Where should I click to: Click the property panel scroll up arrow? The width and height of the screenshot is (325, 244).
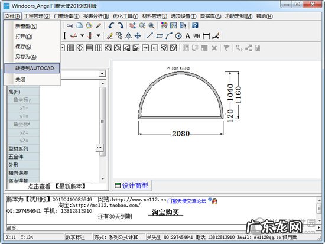[x=103, y=83]
